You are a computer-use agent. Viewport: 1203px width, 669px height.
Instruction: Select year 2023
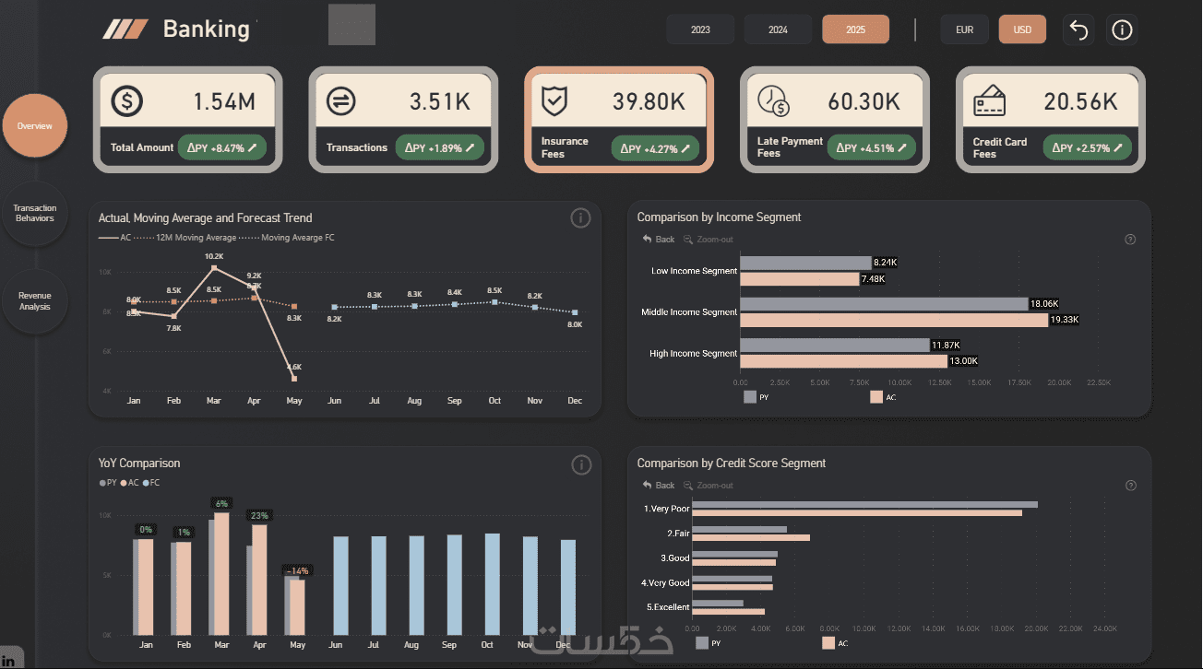click(700, 29)
